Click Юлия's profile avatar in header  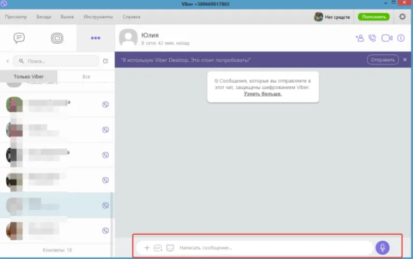tap(129, 38)
